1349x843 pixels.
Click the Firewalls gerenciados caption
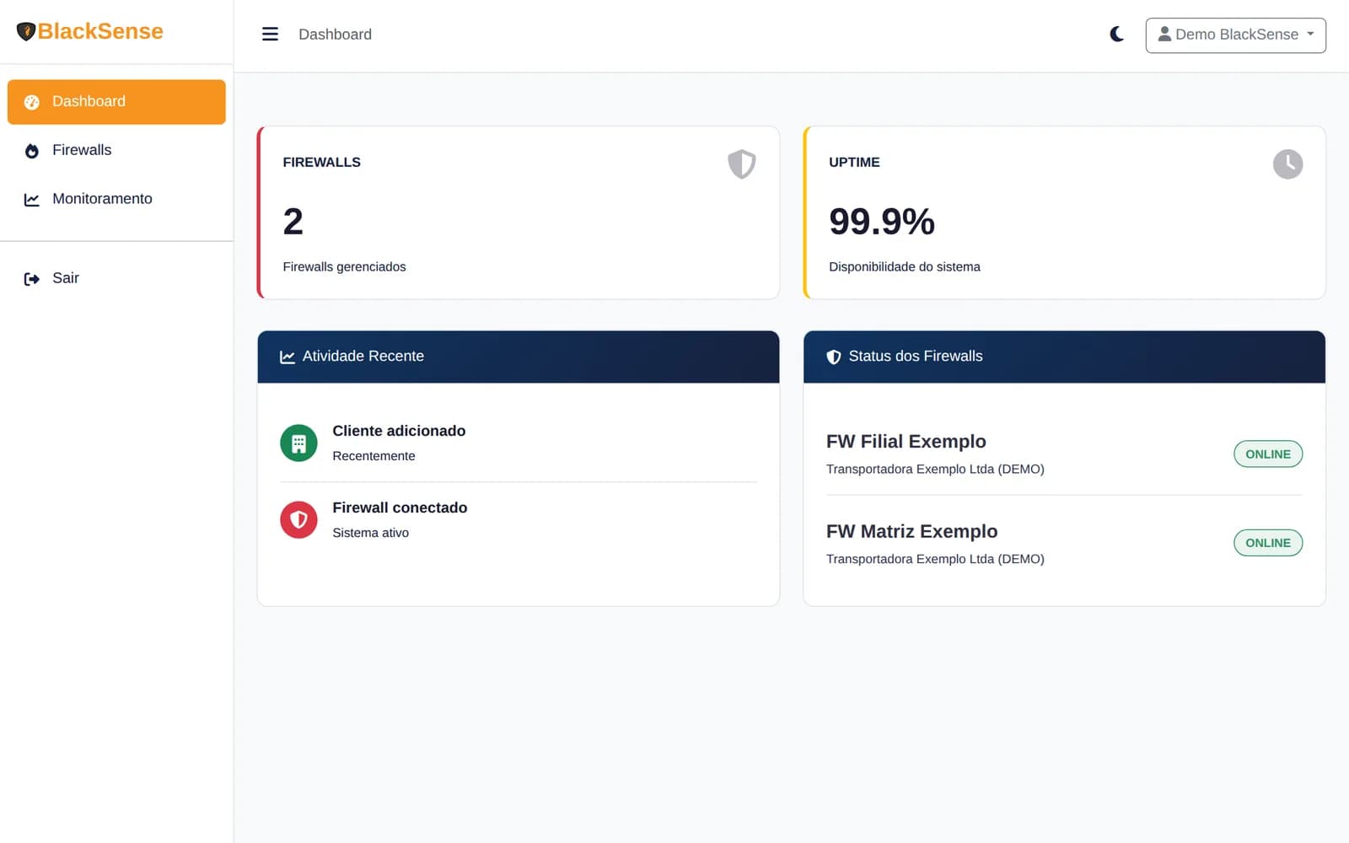click(x=344, y=266)
